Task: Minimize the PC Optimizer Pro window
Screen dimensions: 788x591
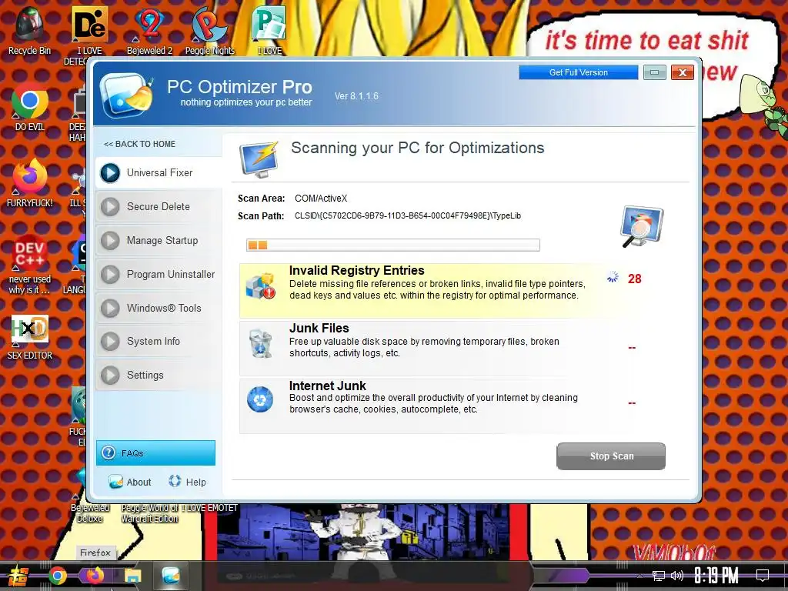Action: (654, 72)
